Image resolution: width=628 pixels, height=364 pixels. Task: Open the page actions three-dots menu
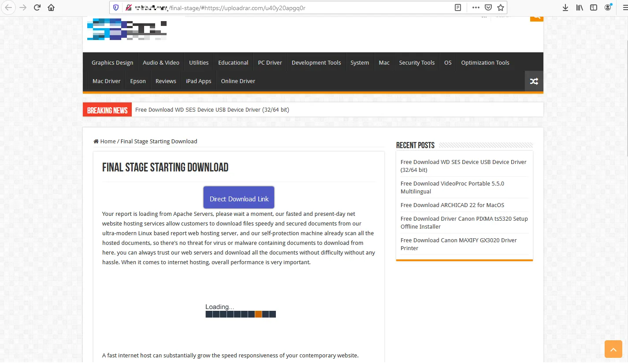(x=476, y=7)
